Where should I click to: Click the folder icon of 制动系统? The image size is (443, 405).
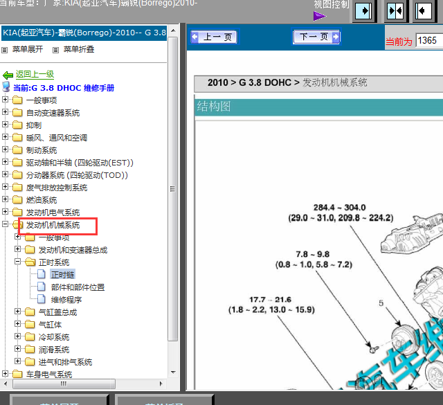[17, 150]
